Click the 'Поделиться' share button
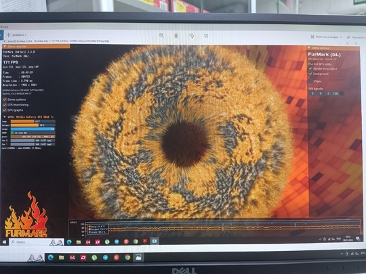 [x=356, y=37]
